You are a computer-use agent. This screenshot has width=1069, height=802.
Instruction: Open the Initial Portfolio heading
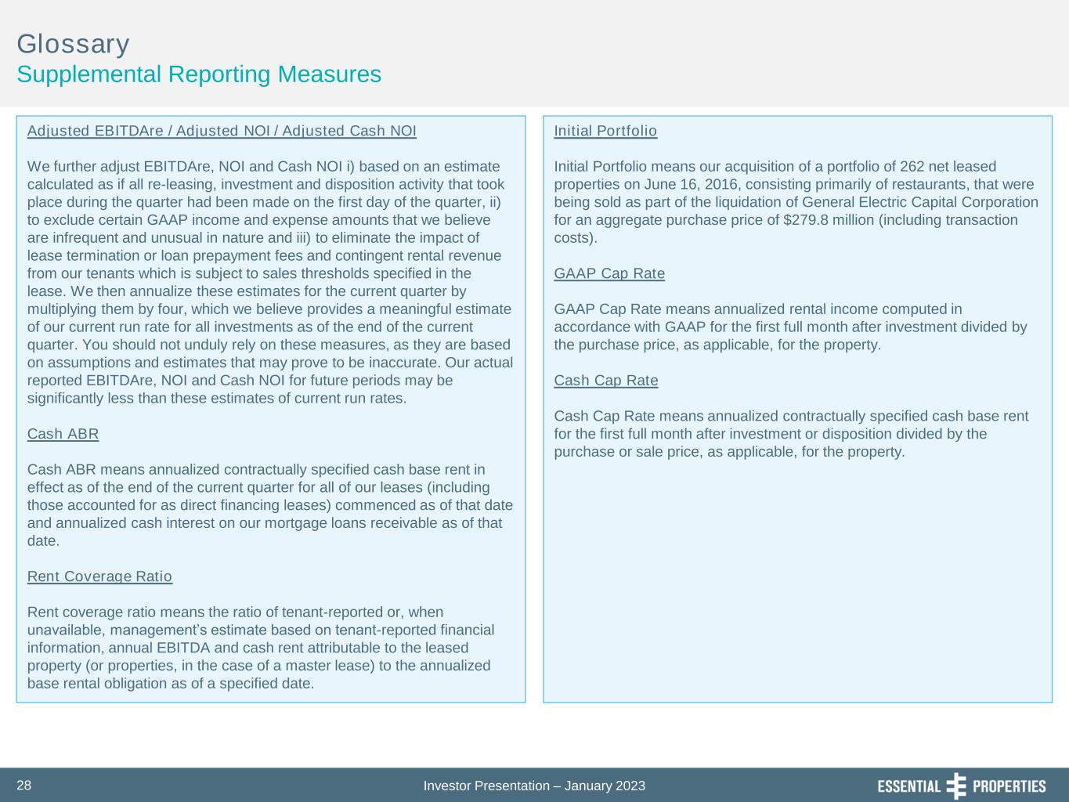pos(605,131)
